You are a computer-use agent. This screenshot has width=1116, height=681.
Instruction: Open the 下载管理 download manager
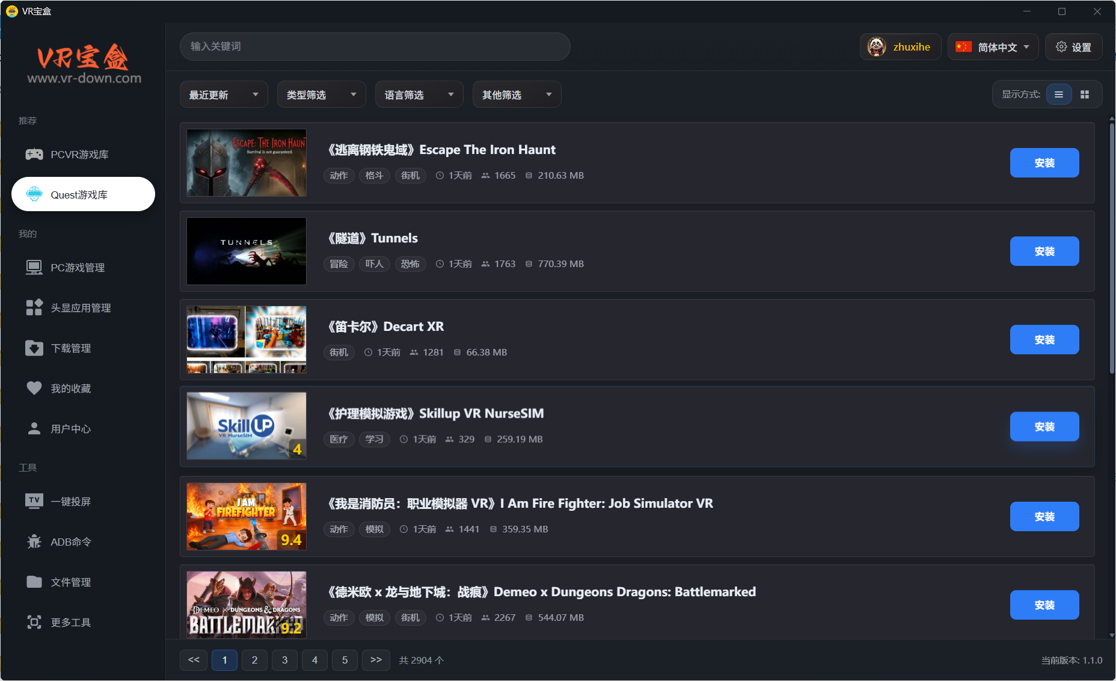[x=70, y=348]
